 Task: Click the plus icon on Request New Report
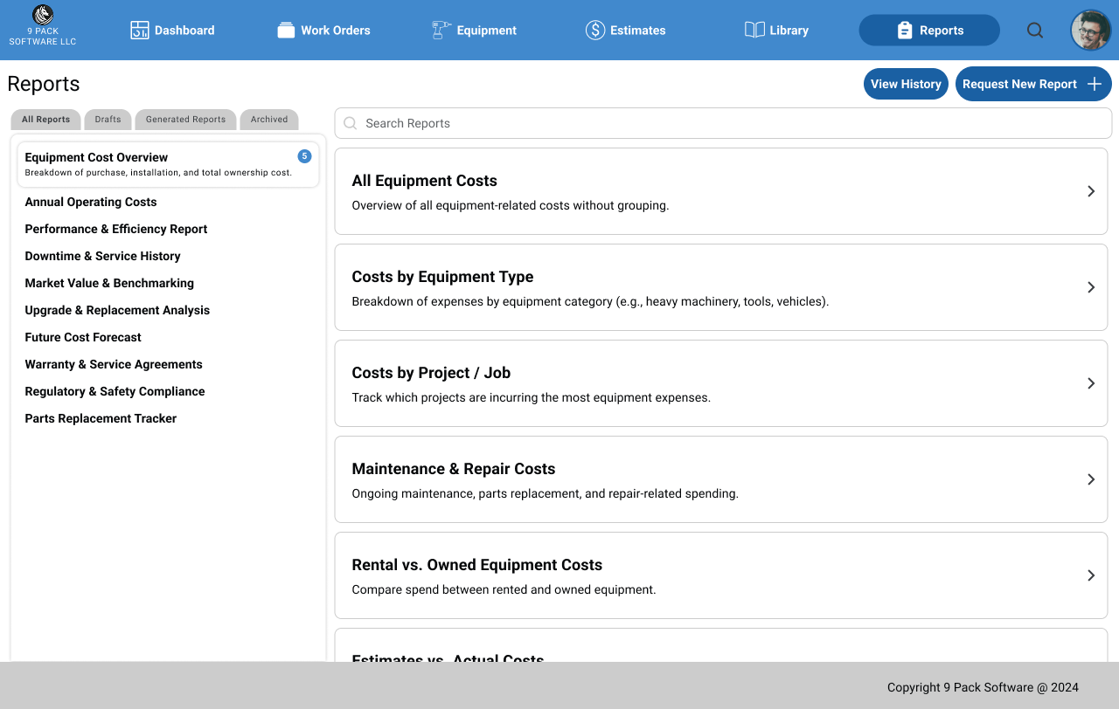(x=1094, y=85)
